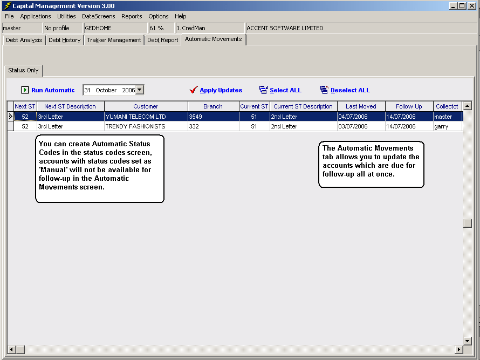Click the horizontal scrollbar thumb
The image size is (480, 360).
20,349
